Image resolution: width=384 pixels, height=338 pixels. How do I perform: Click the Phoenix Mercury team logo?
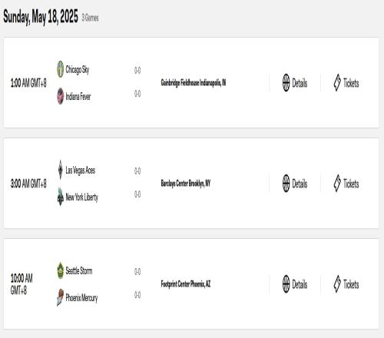pos(60,297)
